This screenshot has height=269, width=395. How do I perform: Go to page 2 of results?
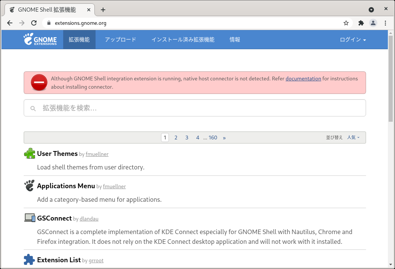click(176, 138)
